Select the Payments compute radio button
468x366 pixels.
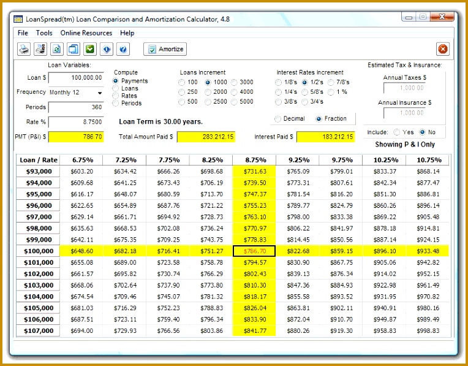116,81
